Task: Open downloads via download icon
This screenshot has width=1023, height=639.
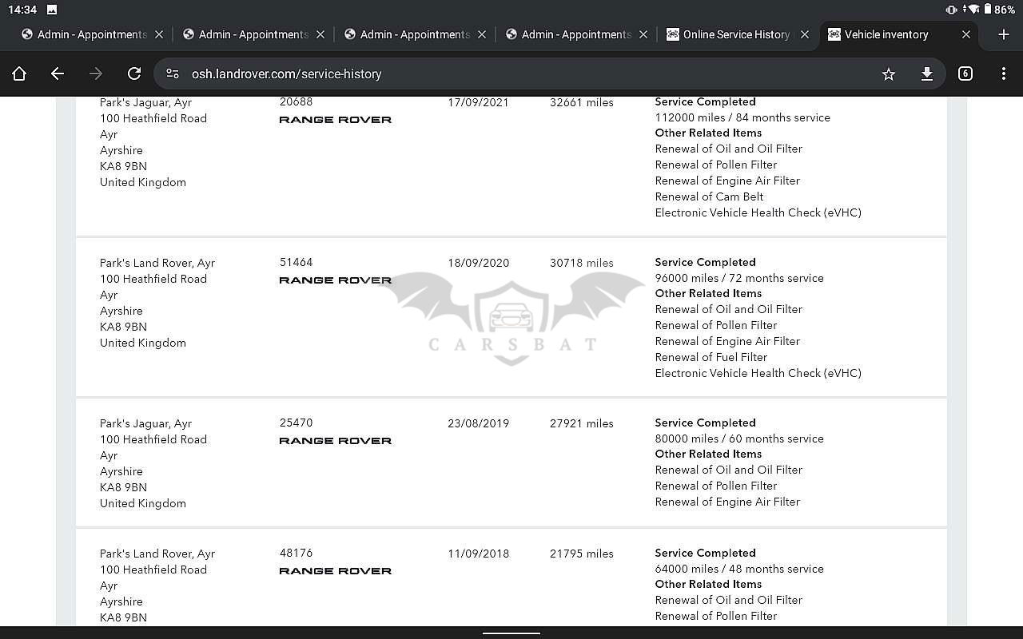Action: click(x=927, y=73)
